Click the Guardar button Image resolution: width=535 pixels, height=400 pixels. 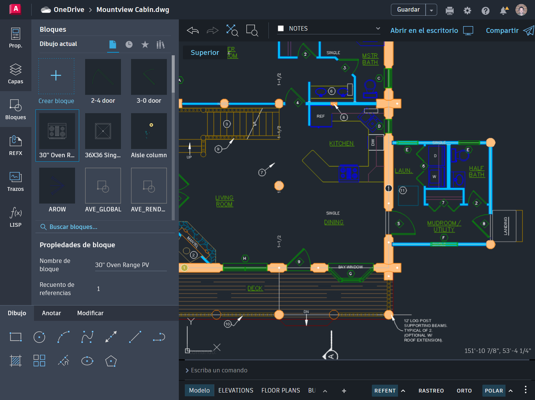click(x=408, y=10)
